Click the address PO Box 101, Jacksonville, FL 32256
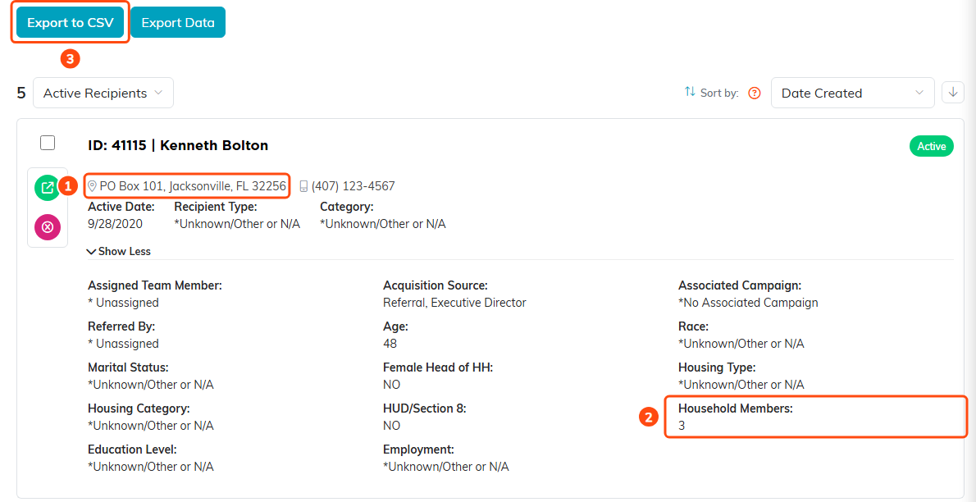976x502 pixels. [193, 185]
